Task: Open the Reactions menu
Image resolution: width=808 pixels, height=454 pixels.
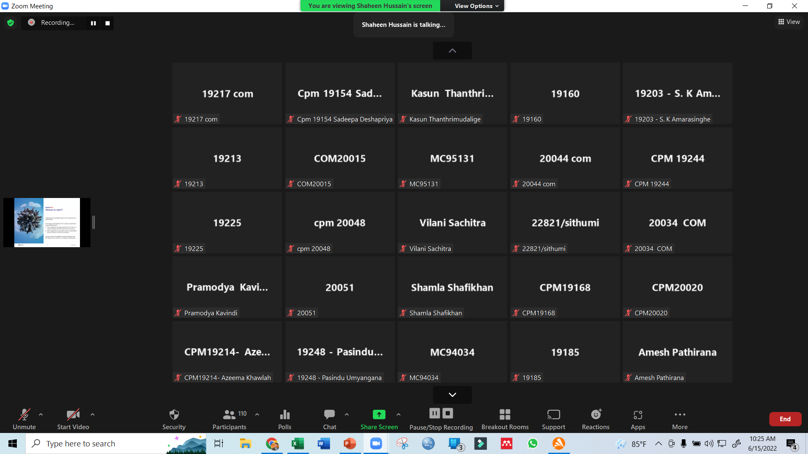Action: 595,419
